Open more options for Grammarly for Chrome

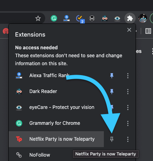pyautogui.click(x=128, y=123)
